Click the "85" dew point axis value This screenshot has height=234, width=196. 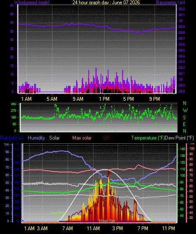[191, 164]
